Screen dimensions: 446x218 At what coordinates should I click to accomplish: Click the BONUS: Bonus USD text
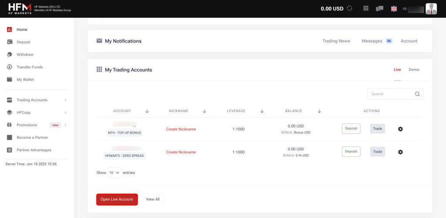(x=296, y=132)
